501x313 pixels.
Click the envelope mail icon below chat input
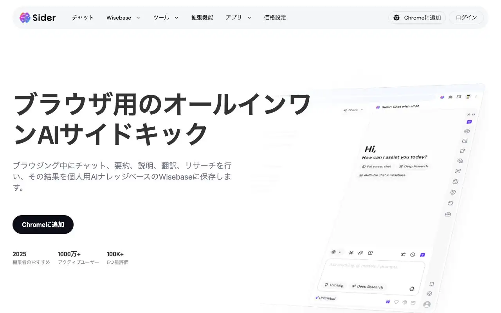413,302
